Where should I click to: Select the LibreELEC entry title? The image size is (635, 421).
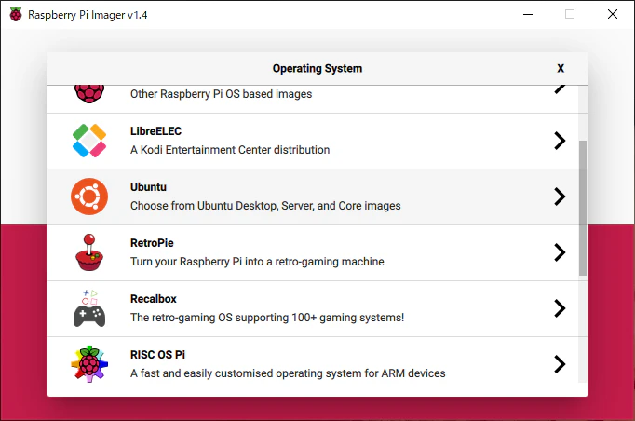[x=155, y=131]
